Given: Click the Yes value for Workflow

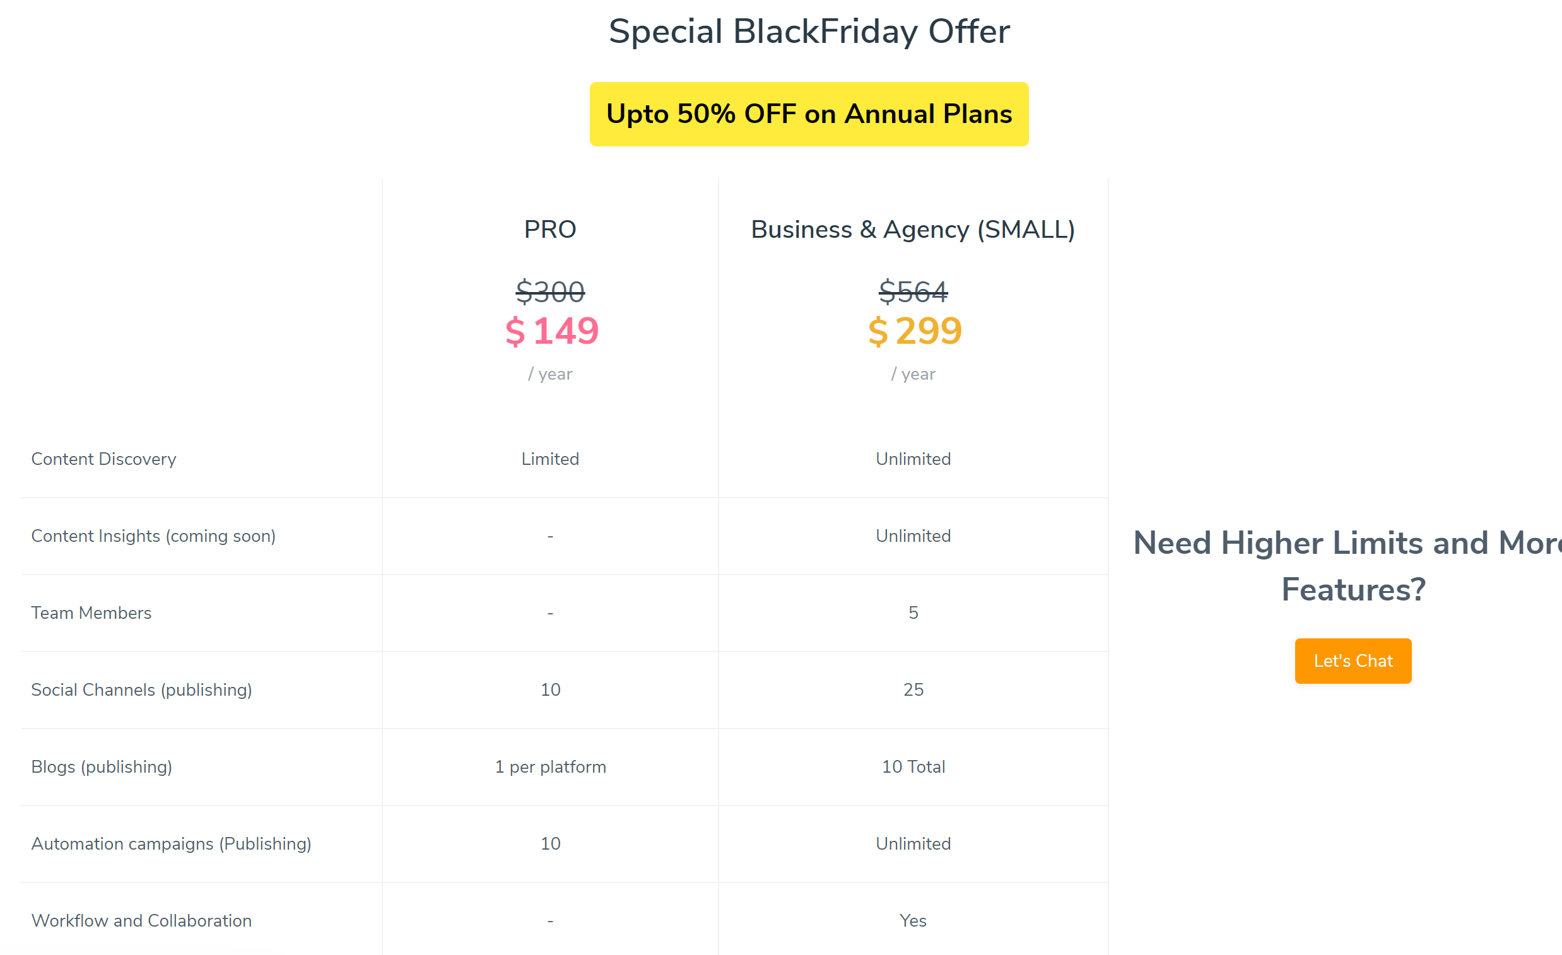Looking at the screenshot, I should pos(913,920).
